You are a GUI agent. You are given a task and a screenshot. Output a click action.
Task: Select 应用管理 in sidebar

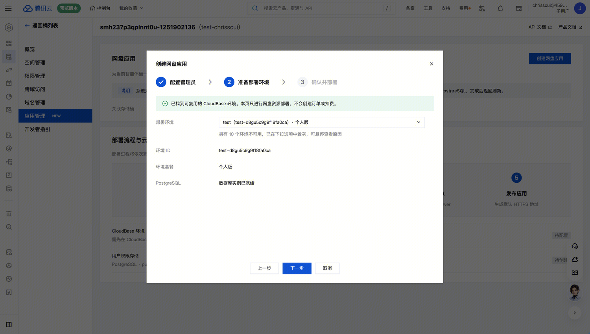click(x=55, y=116)
